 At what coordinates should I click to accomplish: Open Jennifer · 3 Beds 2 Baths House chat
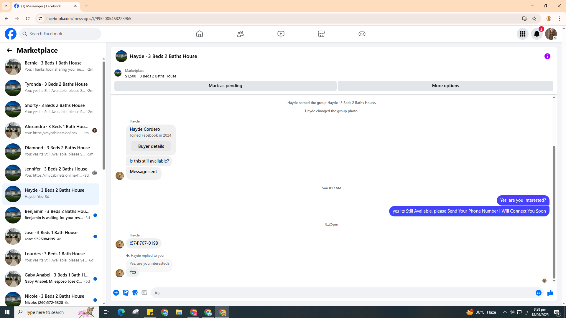coord(51,173)
